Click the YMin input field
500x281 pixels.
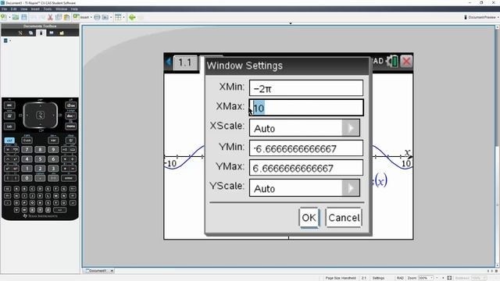coord(305,148)
